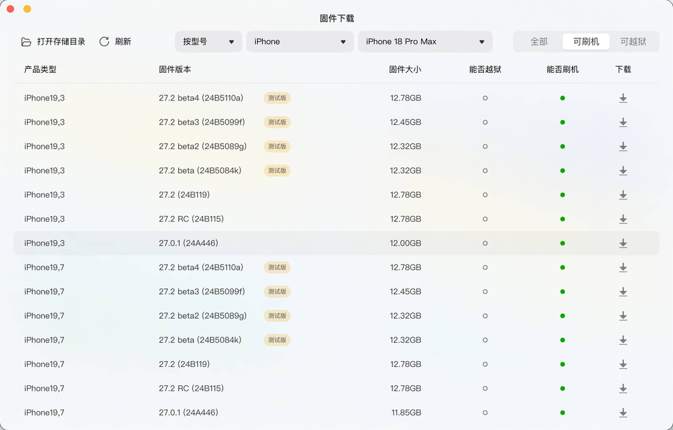Download iPhone19,7 27.2 beta3 firmware
673x430 pixels.
[x=623, y=292]
